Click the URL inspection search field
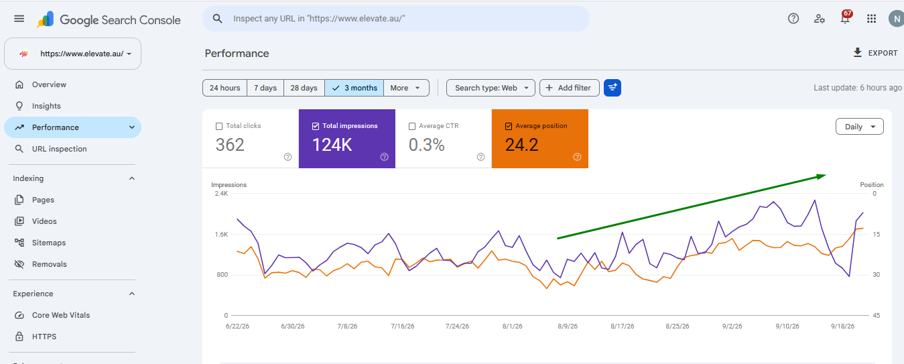The height and width of the screenshot is (364, 904). (x=396, y=19)
